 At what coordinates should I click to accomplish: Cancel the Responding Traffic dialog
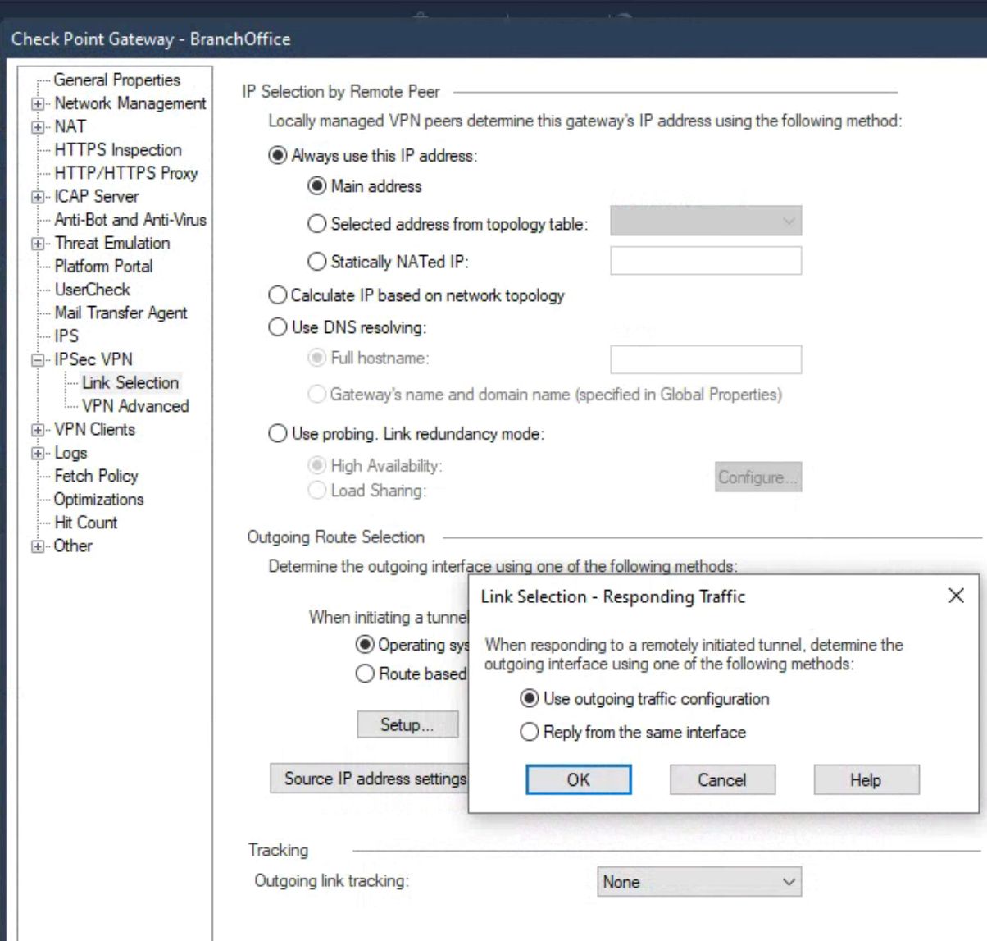721,779
